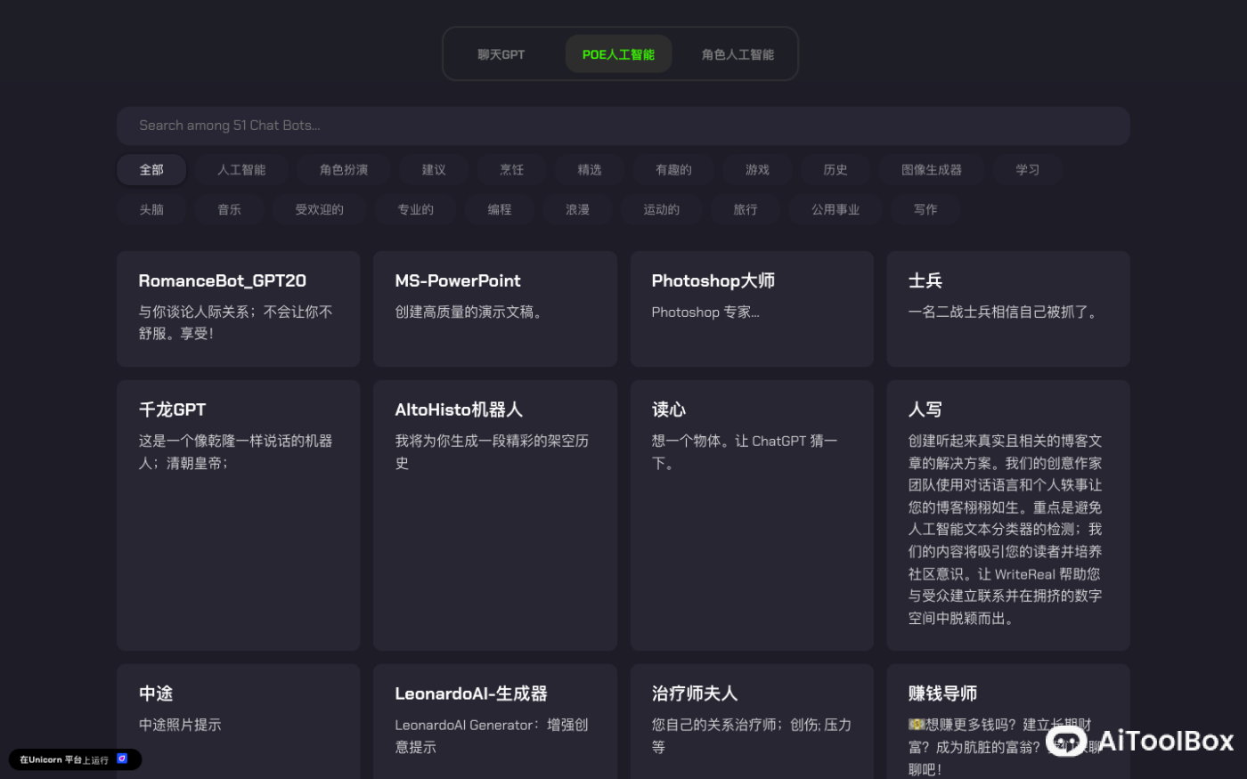Enable the 精选 filter chip
1247x779 pixels.
tap(590, 169)
